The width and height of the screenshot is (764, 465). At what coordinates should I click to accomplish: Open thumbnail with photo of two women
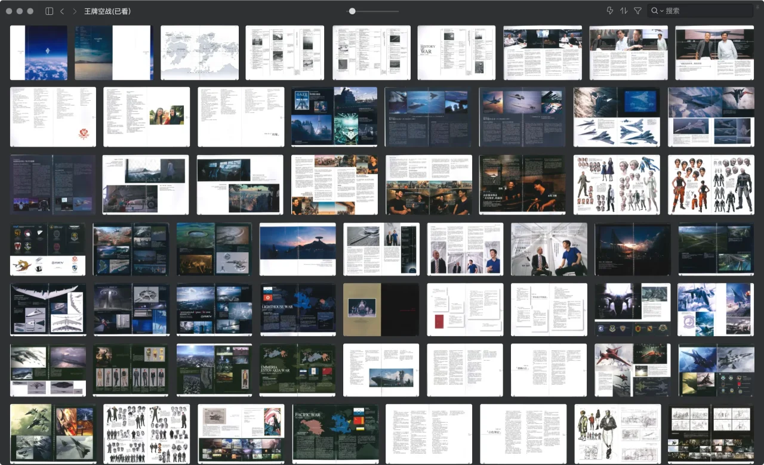point(146,117)
